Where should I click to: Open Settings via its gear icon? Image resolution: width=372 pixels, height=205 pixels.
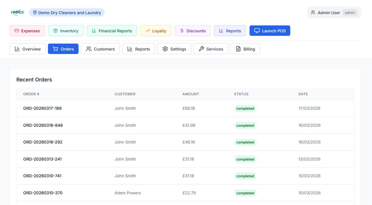point(165,49)
